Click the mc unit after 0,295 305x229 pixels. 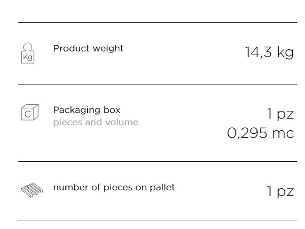coord(283,134)
